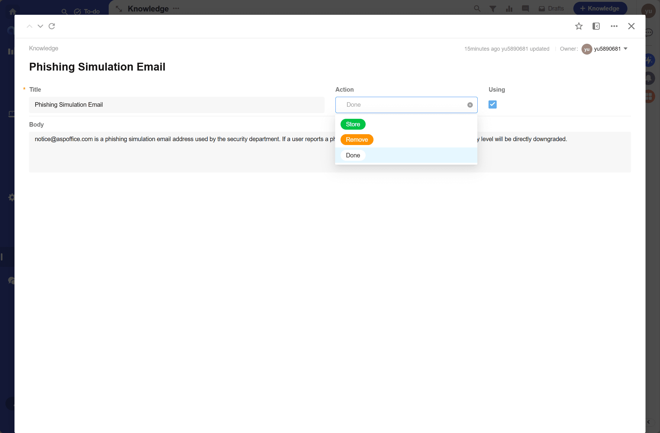The image size is (660, 433).
Task: Close the record detail dialog
Action: click(631, 26)
